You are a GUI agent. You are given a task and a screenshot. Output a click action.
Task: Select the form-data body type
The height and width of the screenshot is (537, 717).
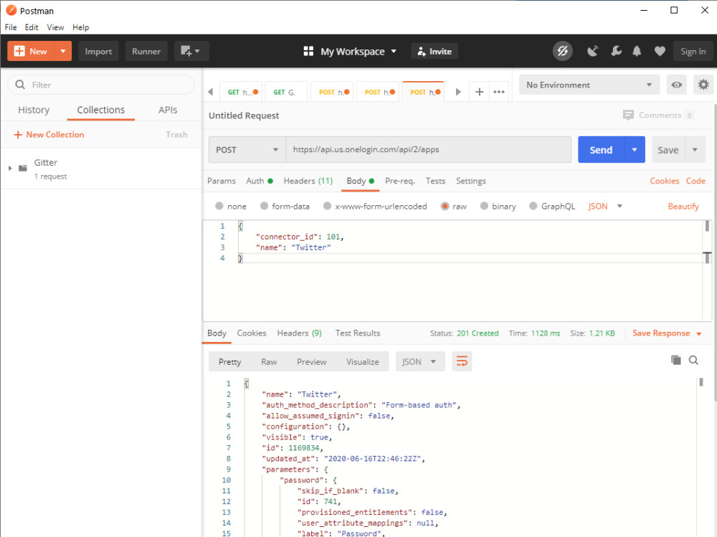(x=264, y=206)
